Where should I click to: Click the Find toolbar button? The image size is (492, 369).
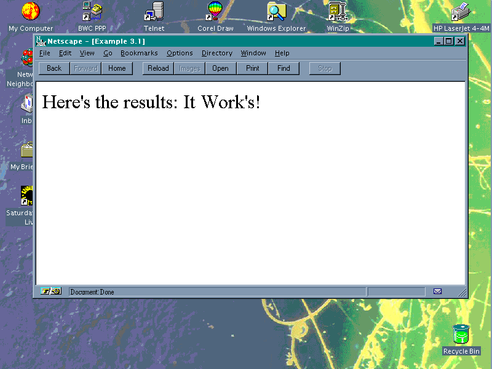[x=284, y=68]
